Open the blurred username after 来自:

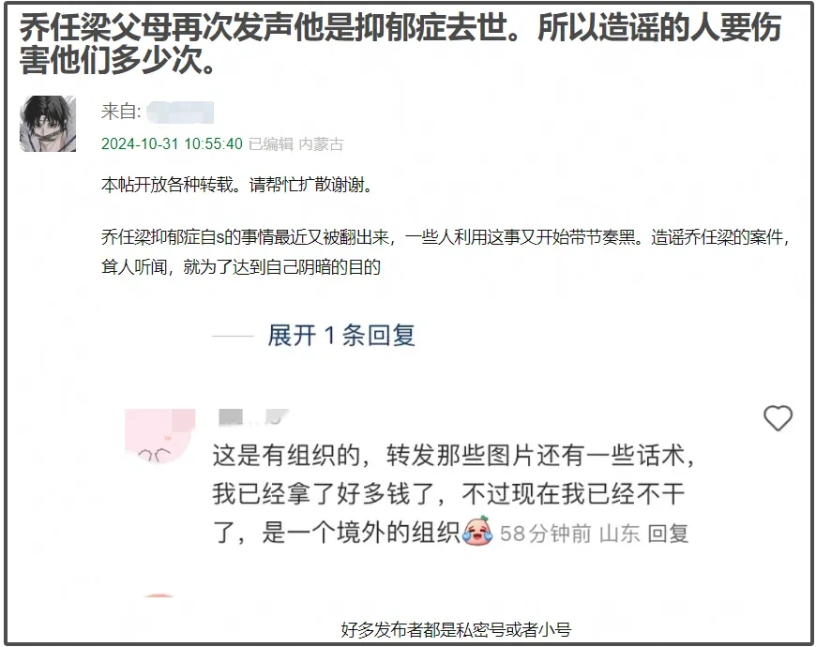(x=180, y=112)
